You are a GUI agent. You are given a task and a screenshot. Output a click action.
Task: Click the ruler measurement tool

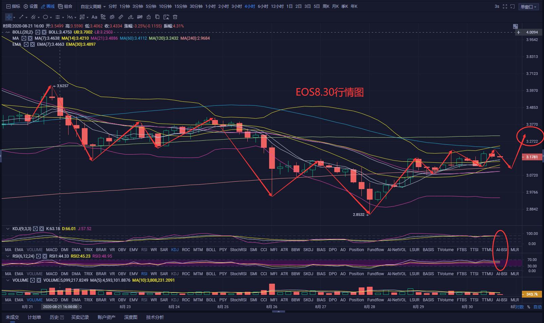click(x=121, y=17)
